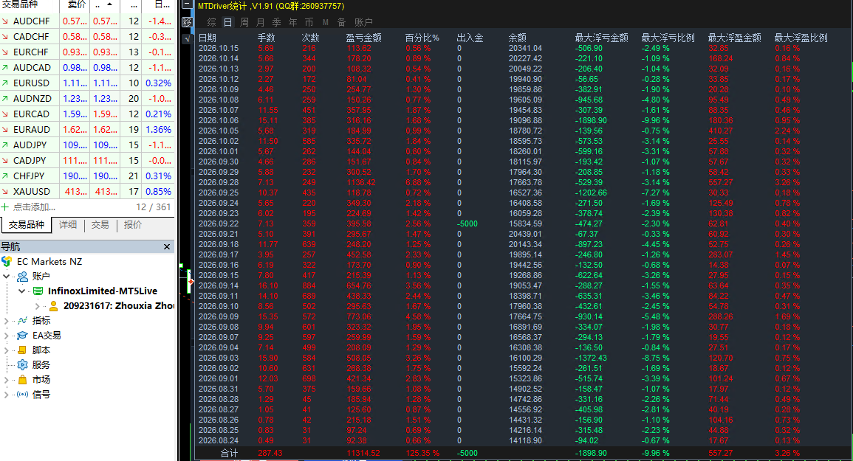Image resolution: width=853 pixels, height=461 pixels.
Task: Expand the 脚本 scripts node
Action: (x=7, y=350)
